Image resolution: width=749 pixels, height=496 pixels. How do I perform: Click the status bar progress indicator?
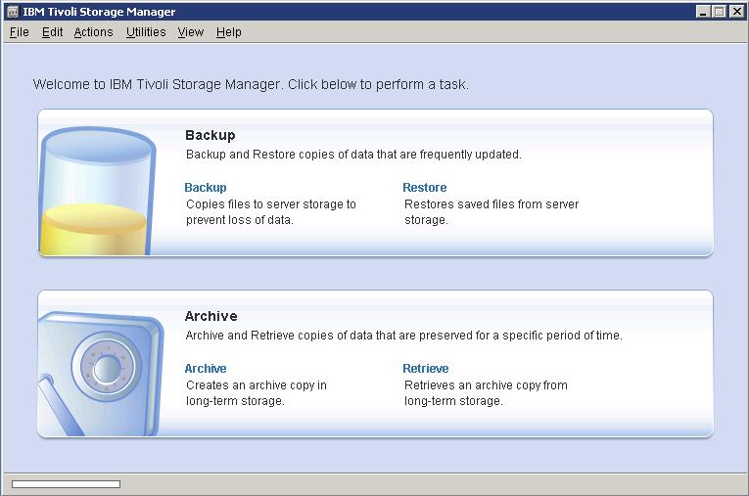[x=66, y=484]
